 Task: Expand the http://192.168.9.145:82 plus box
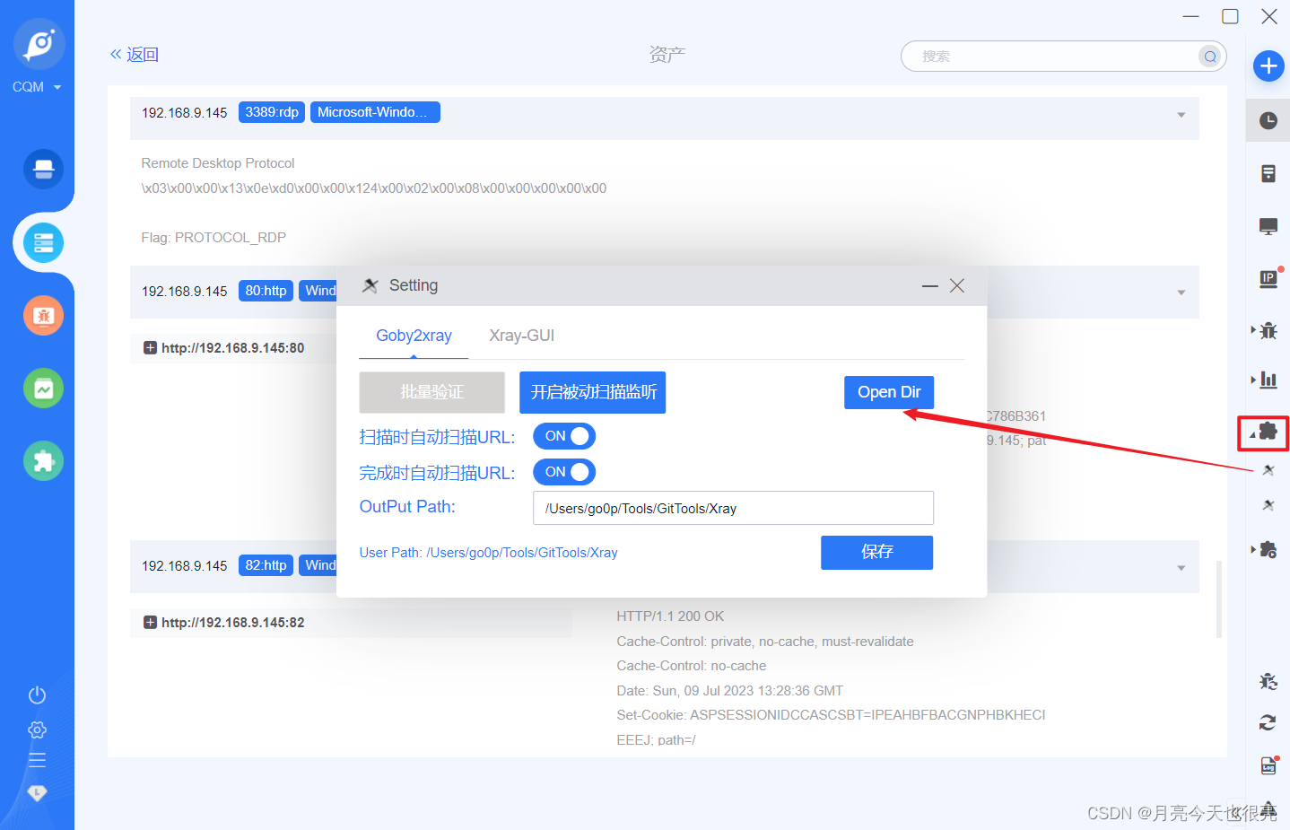(150, 622)
